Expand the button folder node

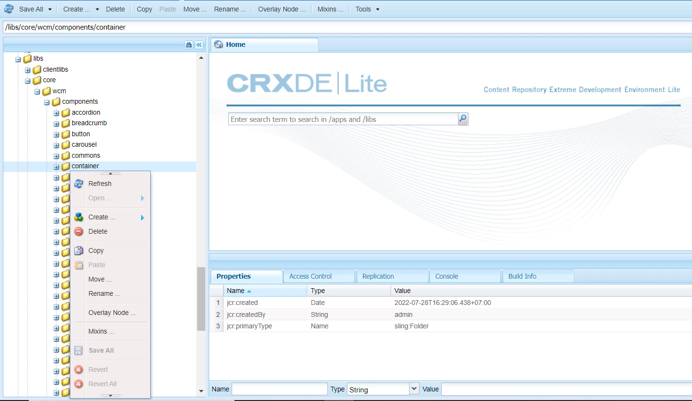click(x=56, y=135)
